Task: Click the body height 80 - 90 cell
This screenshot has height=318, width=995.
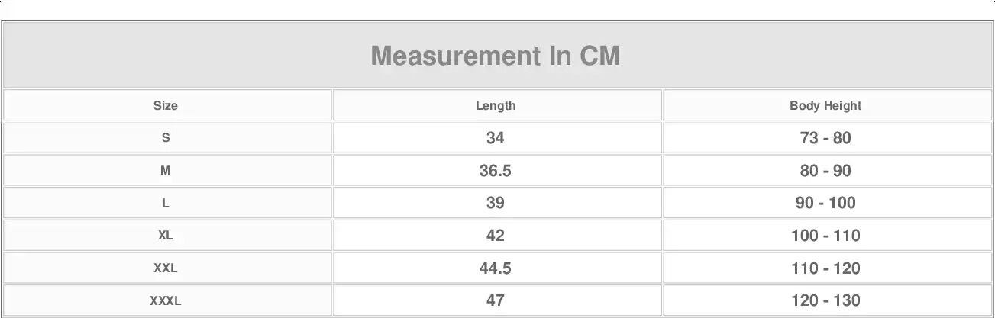Action: [x=825, y=171]
